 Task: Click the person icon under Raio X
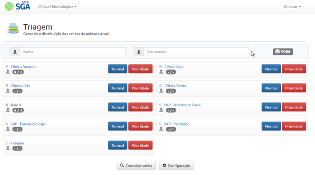click(8, 110)
